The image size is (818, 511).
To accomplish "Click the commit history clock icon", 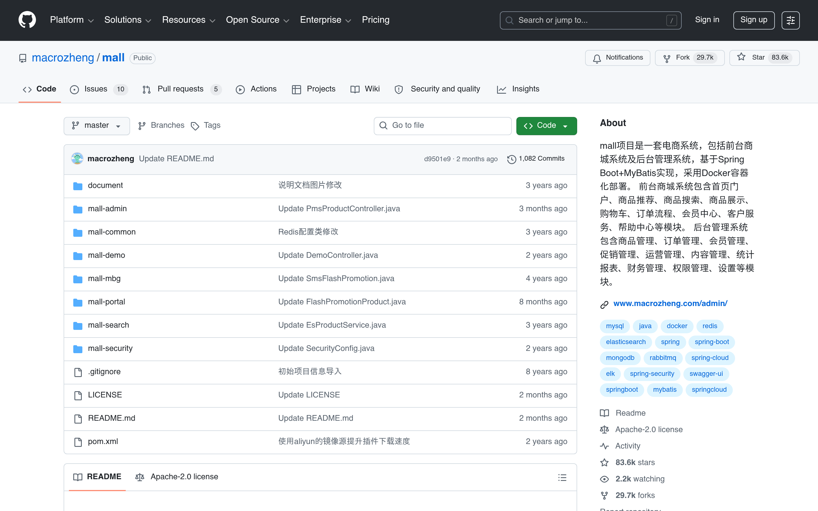I will (512, 159).
